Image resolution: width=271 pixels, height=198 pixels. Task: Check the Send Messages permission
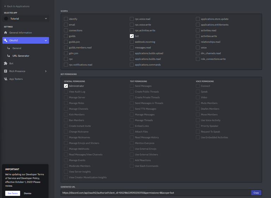pyautogui.click(x=132, y=86)
